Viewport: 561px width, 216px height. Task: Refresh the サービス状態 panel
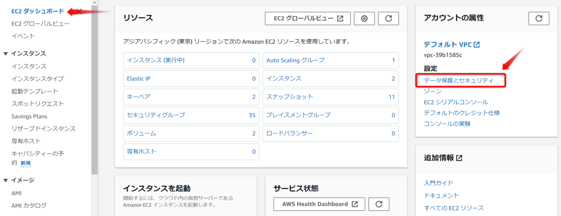379,204
